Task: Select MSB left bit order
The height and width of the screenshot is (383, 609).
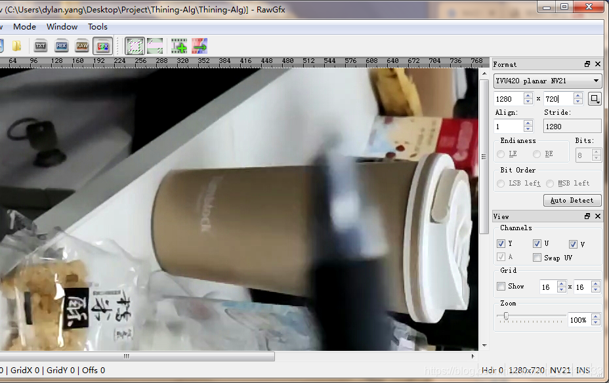Action: 549,183
